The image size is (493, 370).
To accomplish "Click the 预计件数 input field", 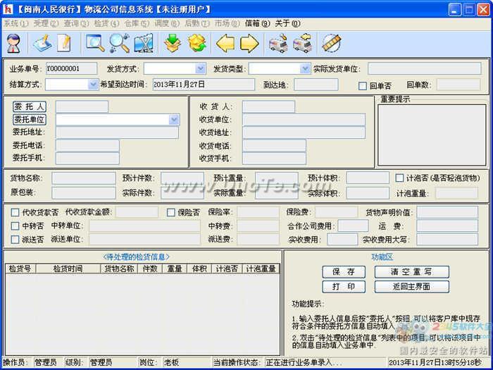I will point(182,178).
